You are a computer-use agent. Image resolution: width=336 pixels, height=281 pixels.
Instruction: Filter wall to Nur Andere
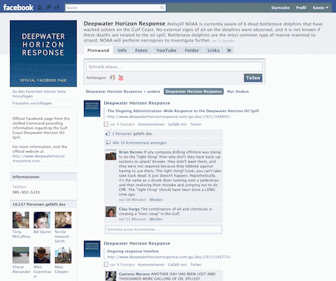click(x=238, y=91)
